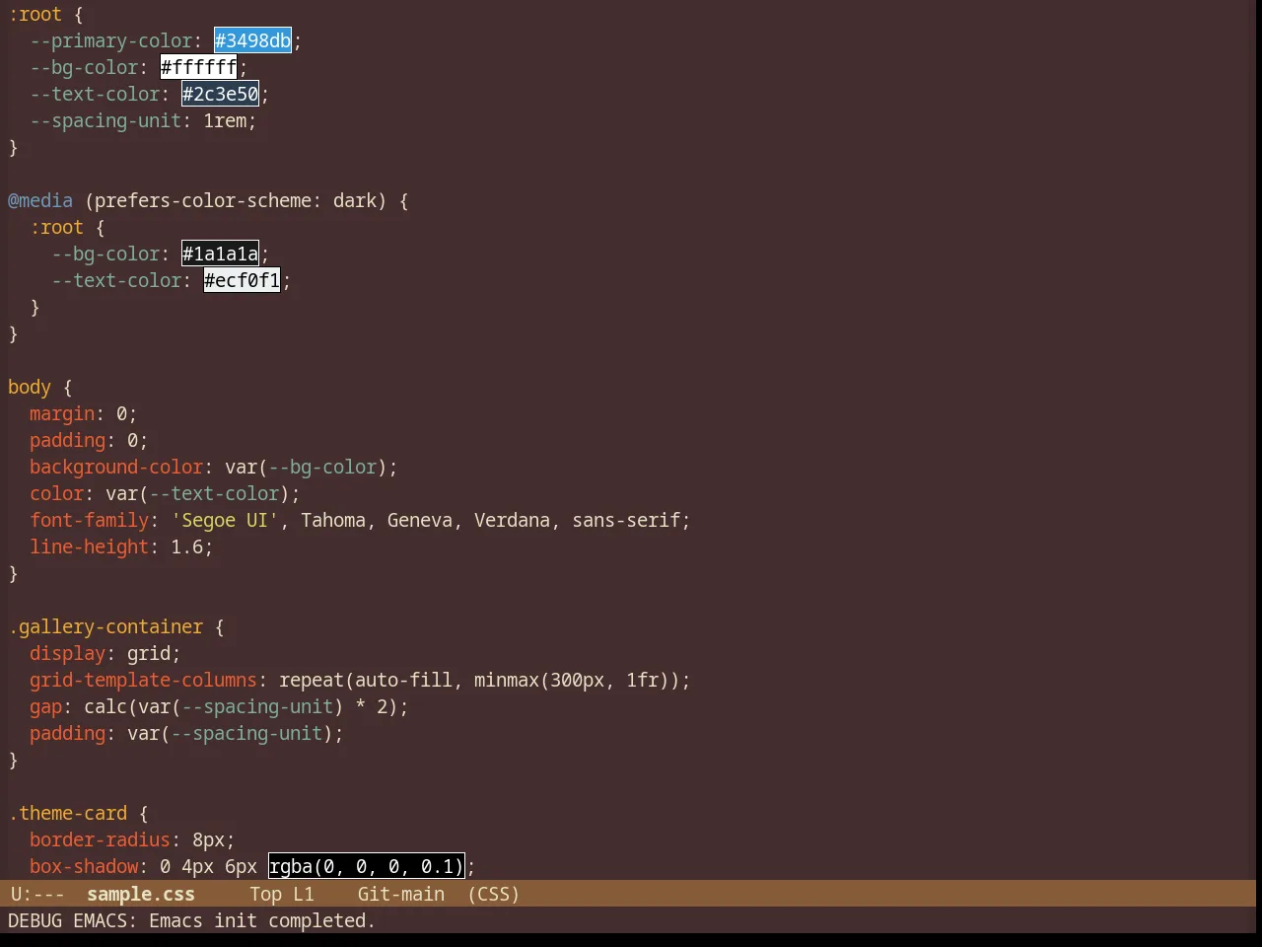Click the '1rem' value

[225, 120]
